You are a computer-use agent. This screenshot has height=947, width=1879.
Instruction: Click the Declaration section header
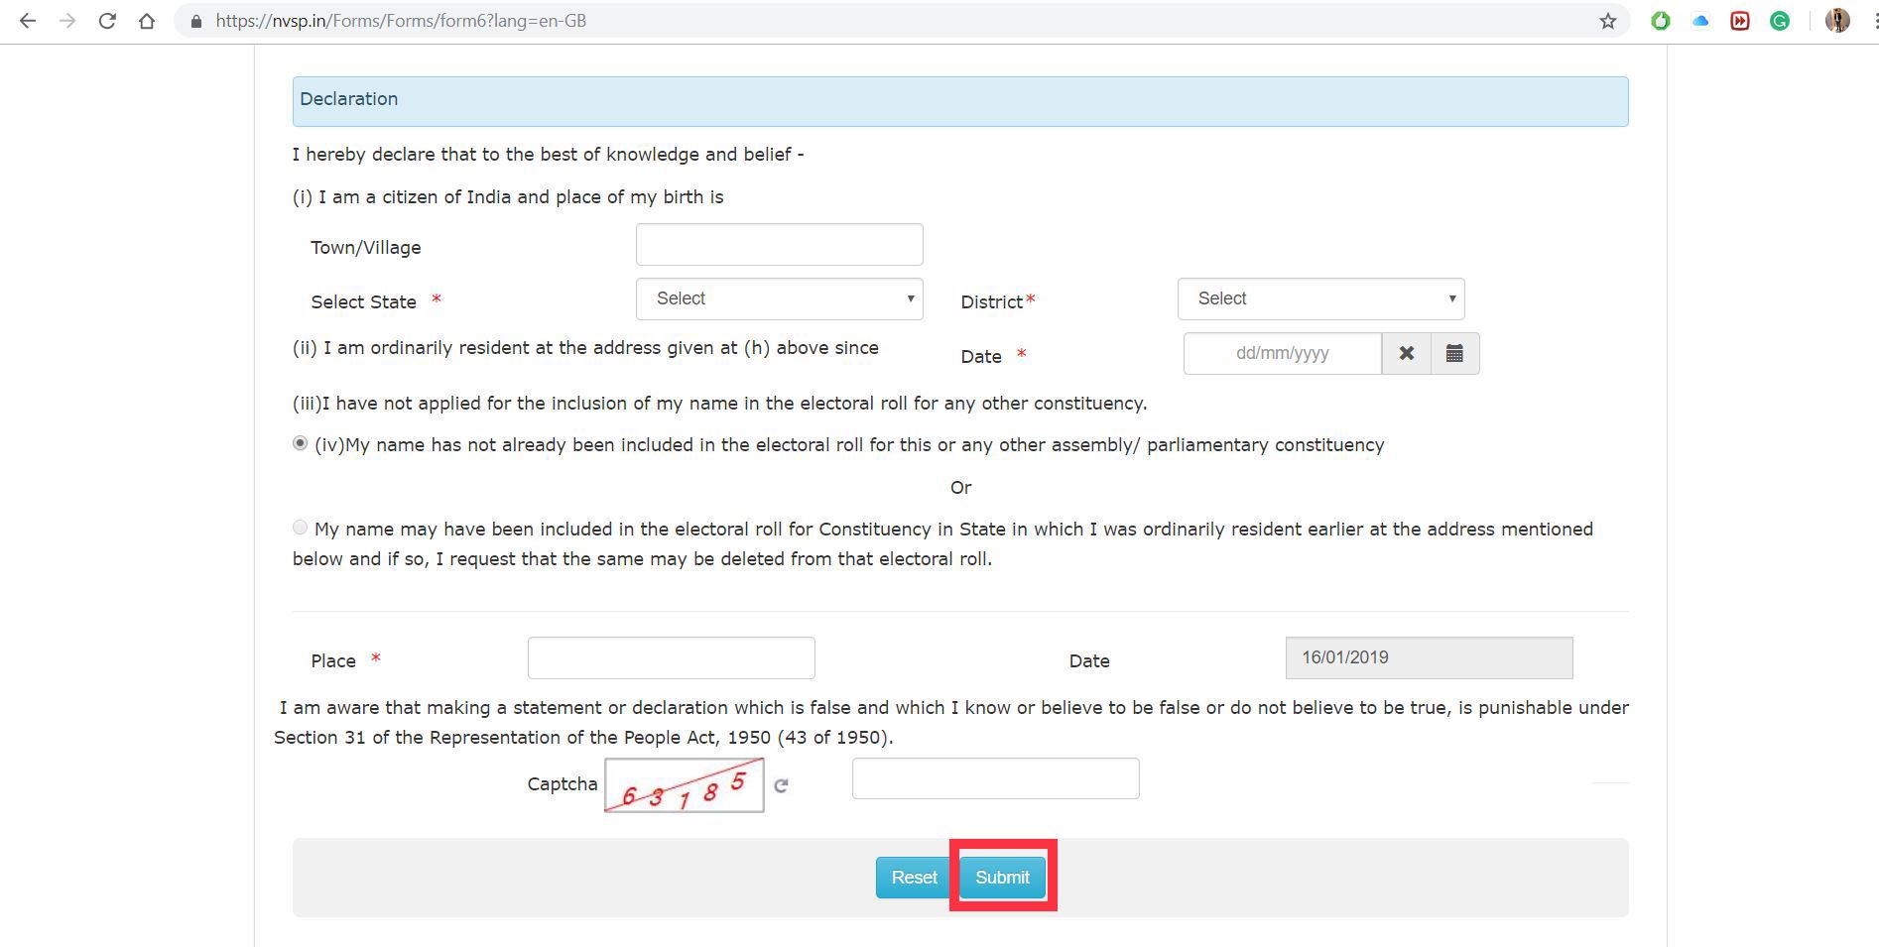pos(960,101)
